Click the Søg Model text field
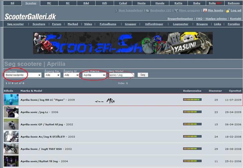243x168 pixels. [121, 75]
